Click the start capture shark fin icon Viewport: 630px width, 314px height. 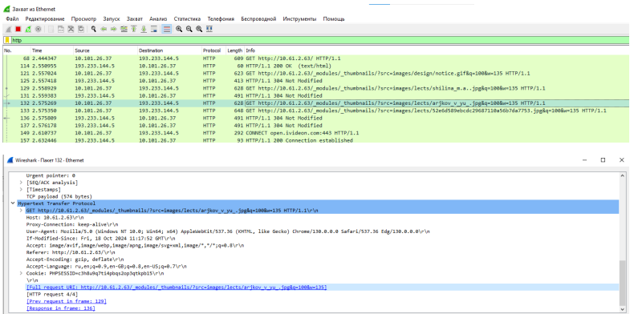[x=8, y=30]
